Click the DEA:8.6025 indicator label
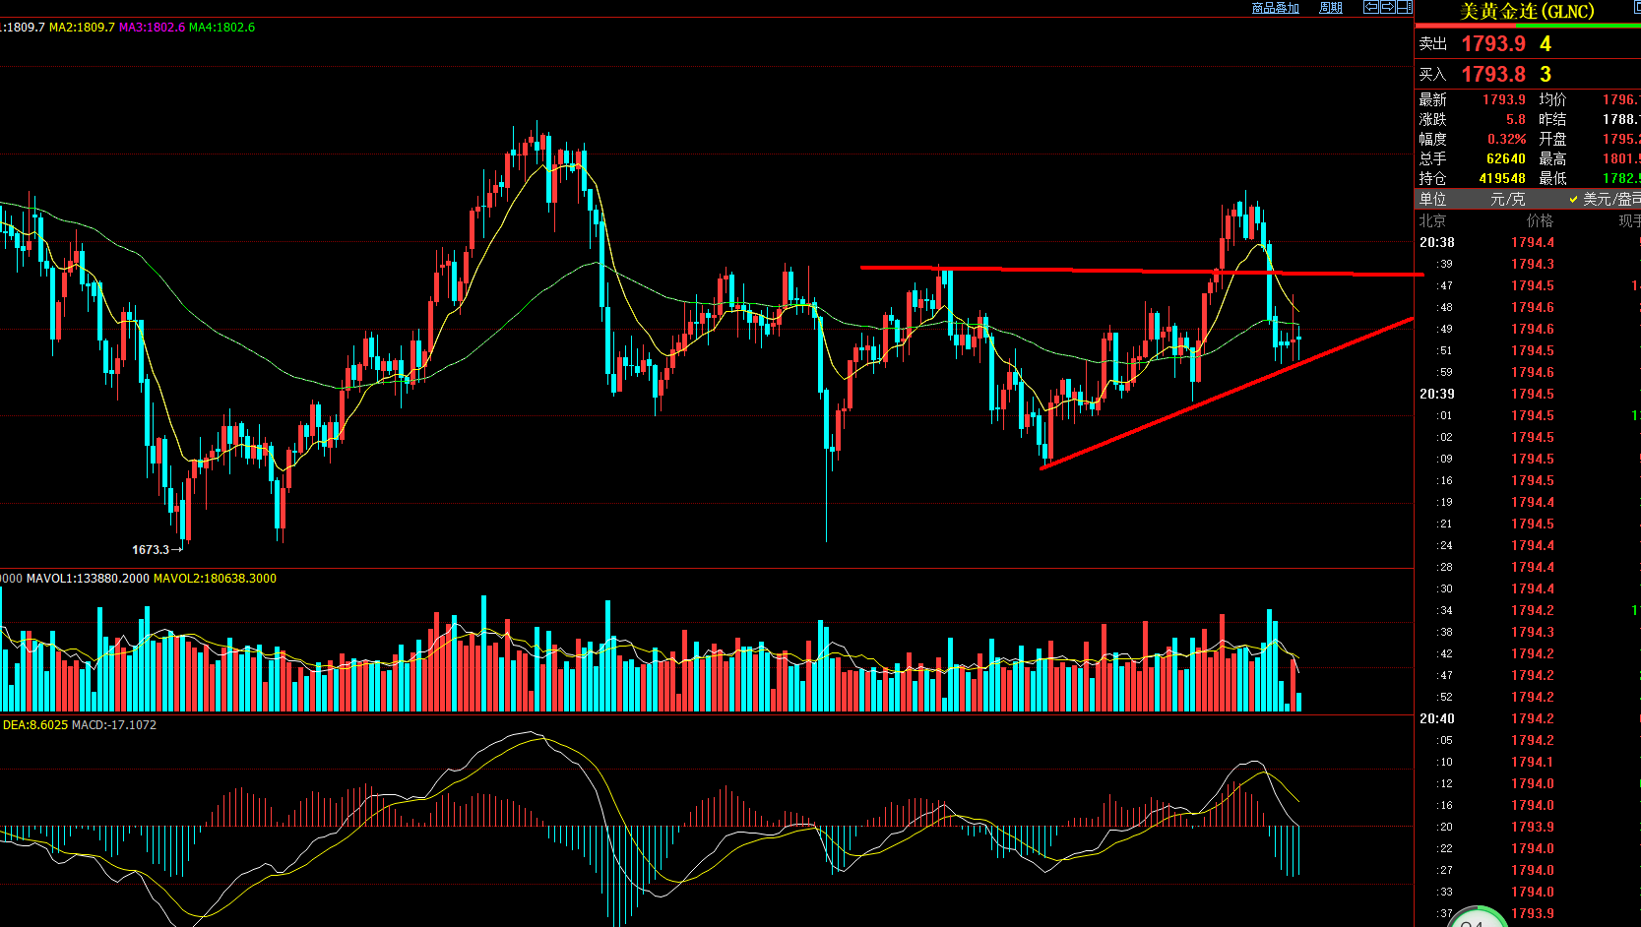 click(35, 725)
